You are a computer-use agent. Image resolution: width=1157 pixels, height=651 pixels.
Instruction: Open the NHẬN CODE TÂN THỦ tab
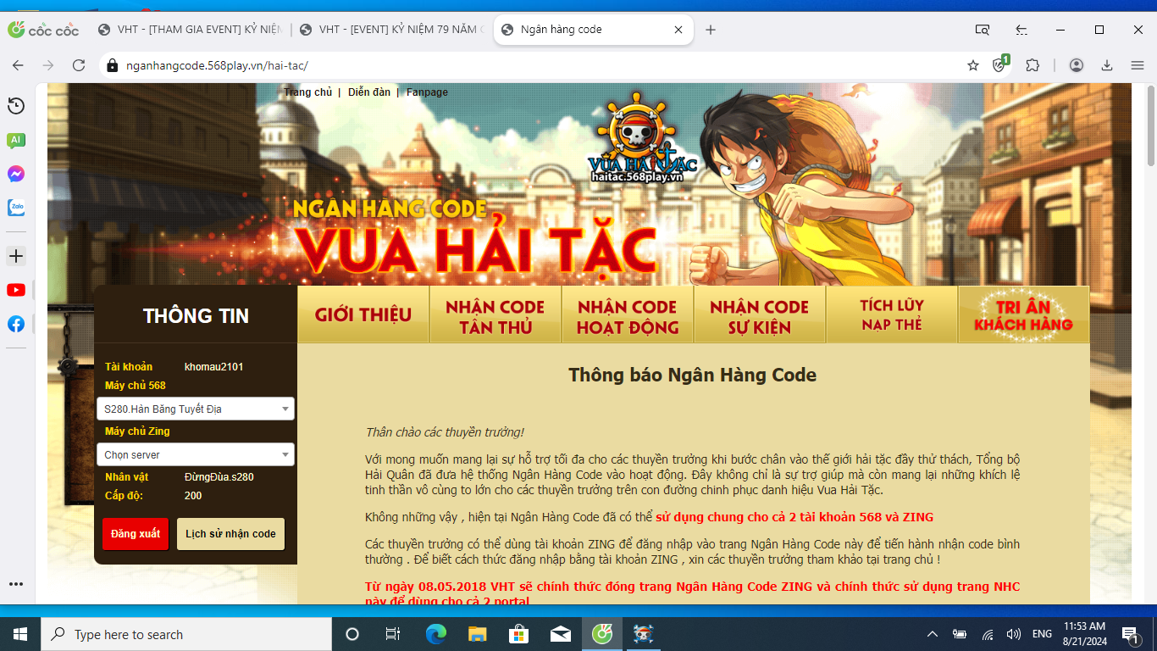(x=495, y=314)
